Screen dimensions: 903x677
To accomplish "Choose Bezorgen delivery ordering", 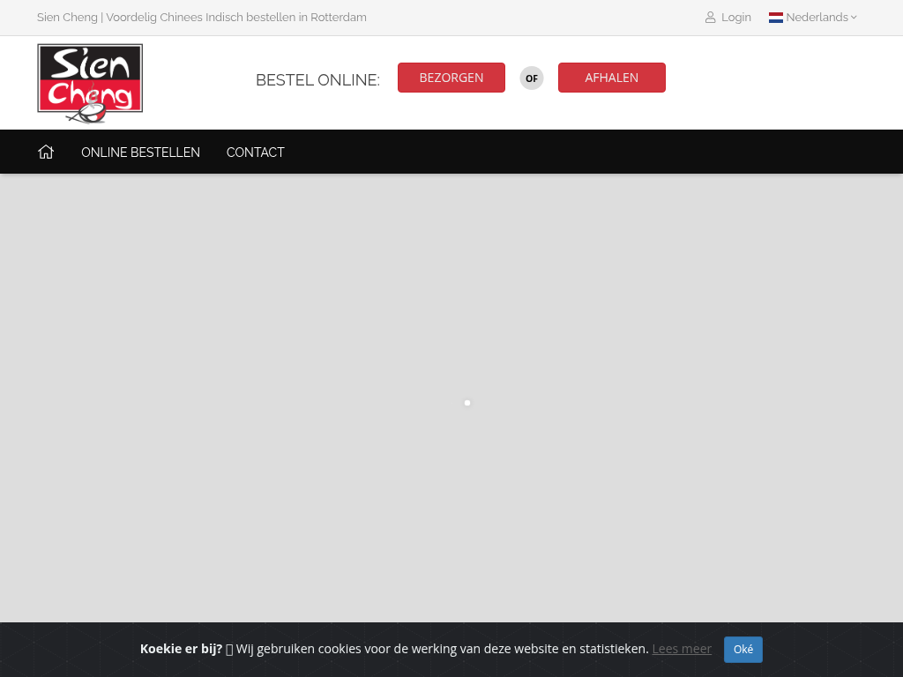I will click(451, 78).
